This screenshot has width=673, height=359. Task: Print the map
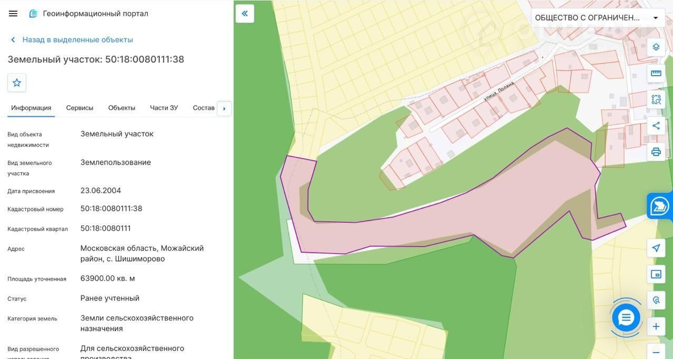[x=656, y=152]
